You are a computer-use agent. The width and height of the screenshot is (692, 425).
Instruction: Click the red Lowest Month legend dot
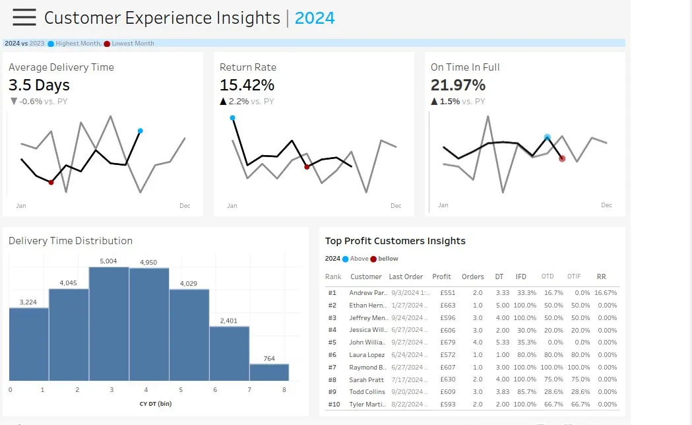click(x=107, y=44)
